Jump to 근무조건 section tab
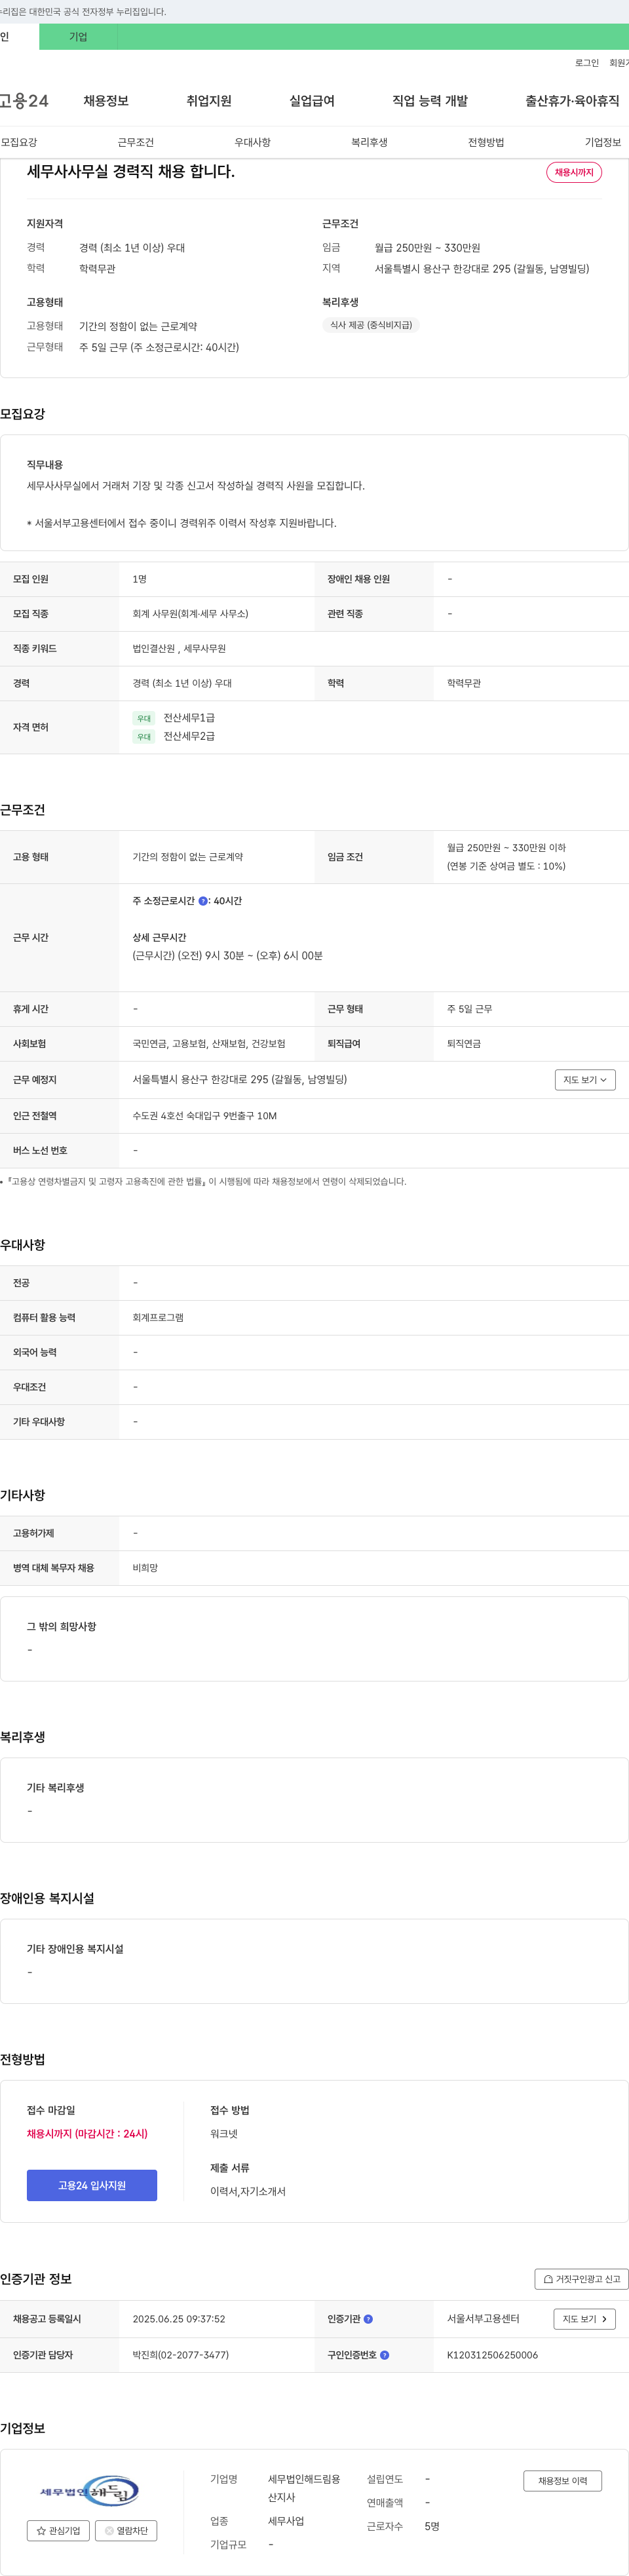629x2576 pixels. (x=136, y=142)
